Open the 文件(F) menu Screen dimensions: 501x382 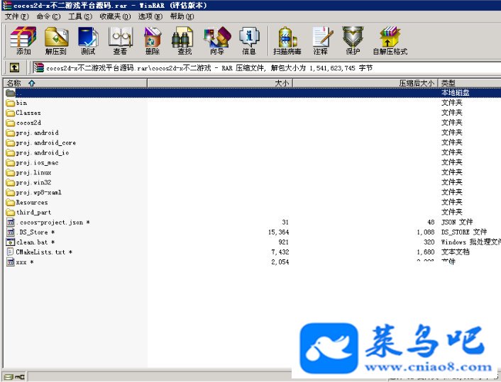click(x=16, y=16)
